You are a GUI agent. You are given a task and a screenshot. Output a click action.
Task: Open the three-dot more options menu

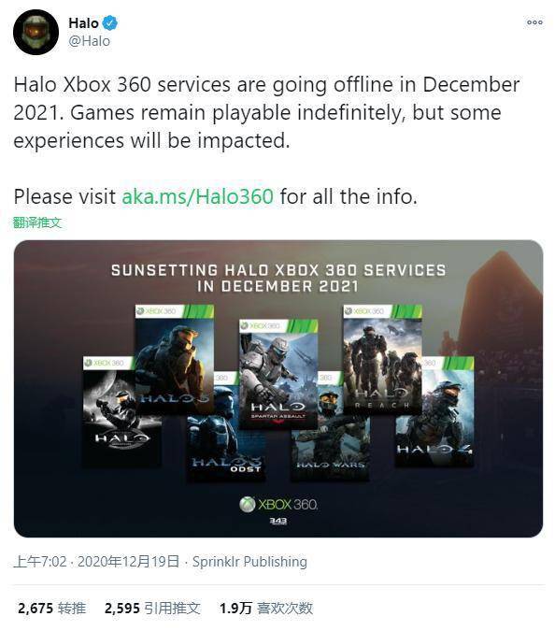(x=534, y=22)
